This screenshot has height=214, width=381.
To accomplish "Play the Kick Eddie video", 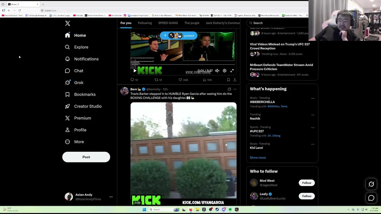I will click(x=135, y=71).
